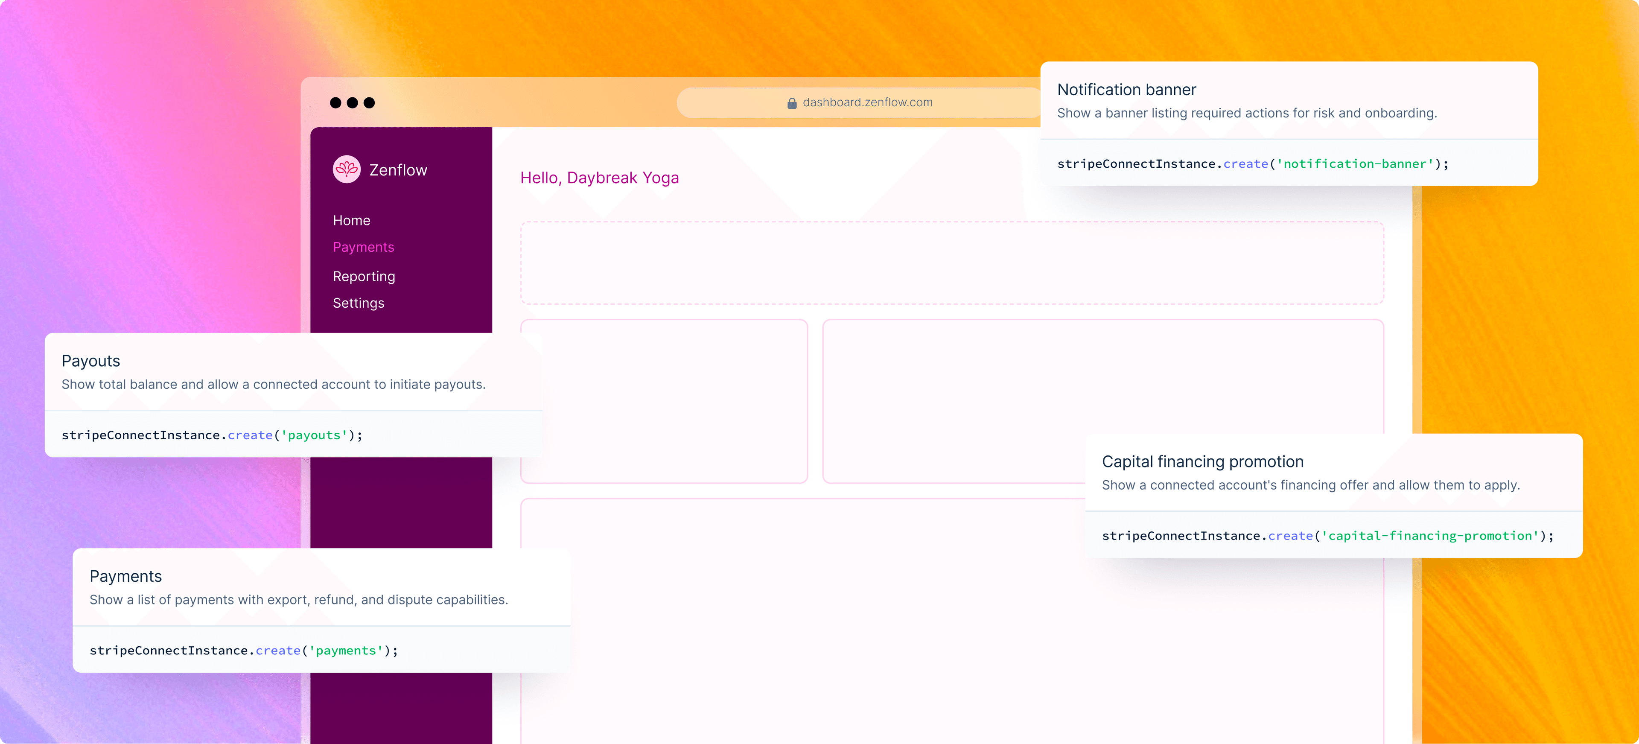This screenshot has width=1639, height=744.
Task: Open the Settings sidebar entry
Action: point(358,303)
